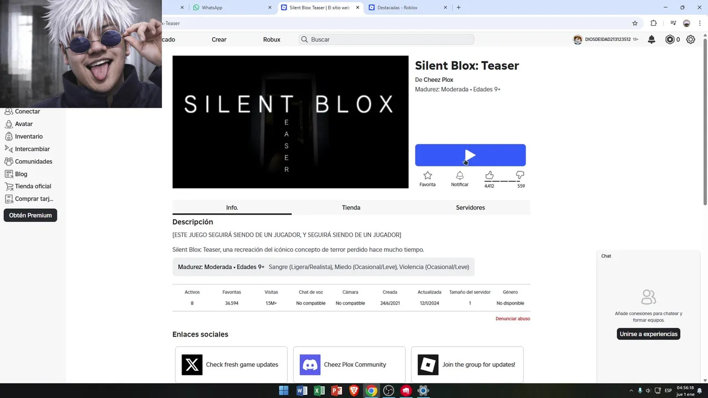Add game to favorites with star icon

[427, 175]
